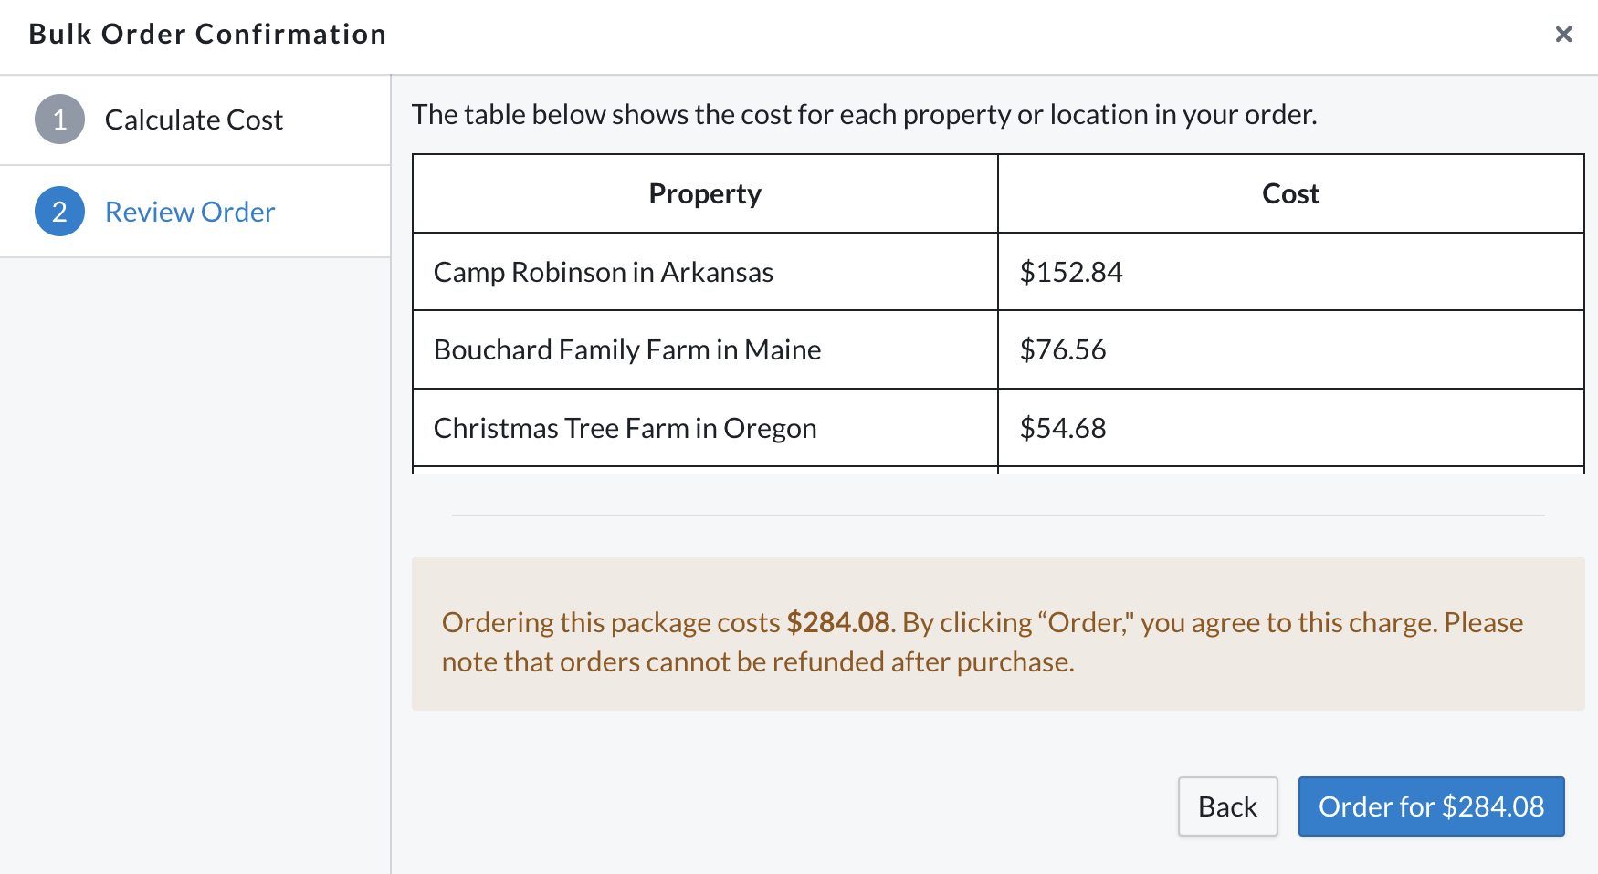This screenshot has width=1598, height=874.
Task: Click the empty sidebar area below Review Order
Action: pos(194,566)
